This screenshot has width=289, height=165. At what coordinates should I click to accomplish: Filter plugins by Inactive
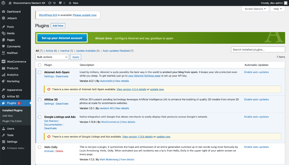(65, 51)
